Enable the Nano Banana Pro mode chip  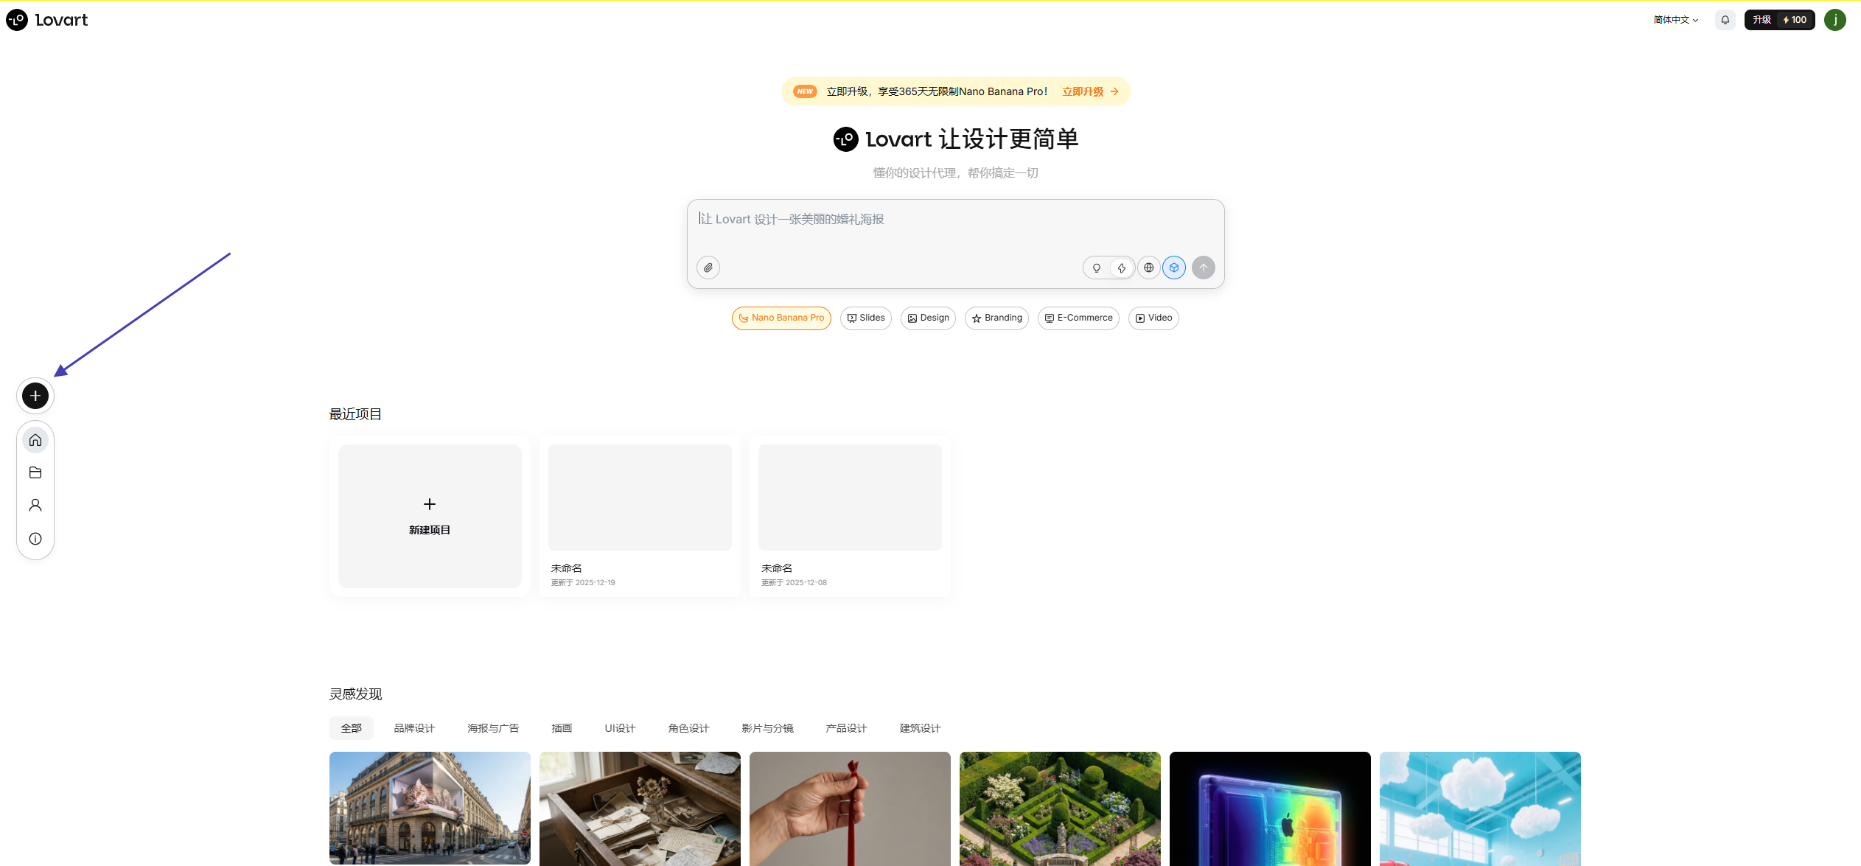click(x=781, y=318)
